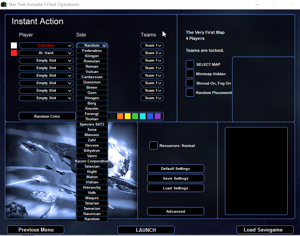This screenshot has height=236, width=300.
Task: Pick Nihydron from the side list
Action: [x=92, y=151]
